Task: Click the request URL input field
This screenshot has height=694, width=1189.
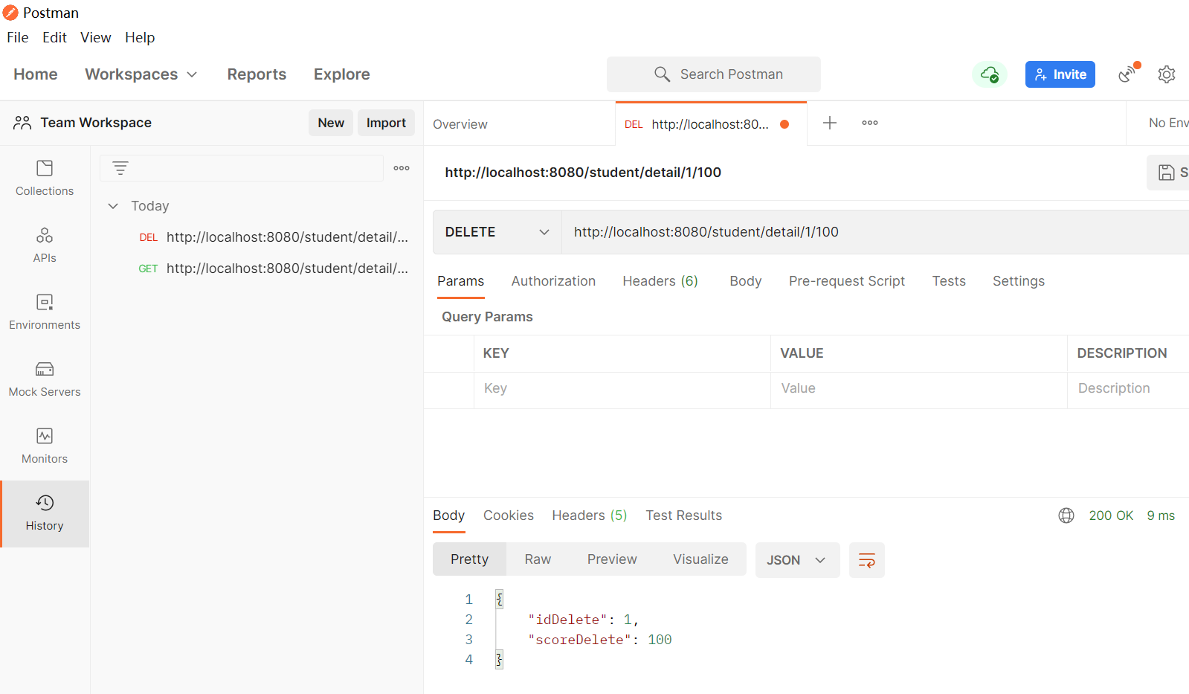Action: click(x=875, y=232)
